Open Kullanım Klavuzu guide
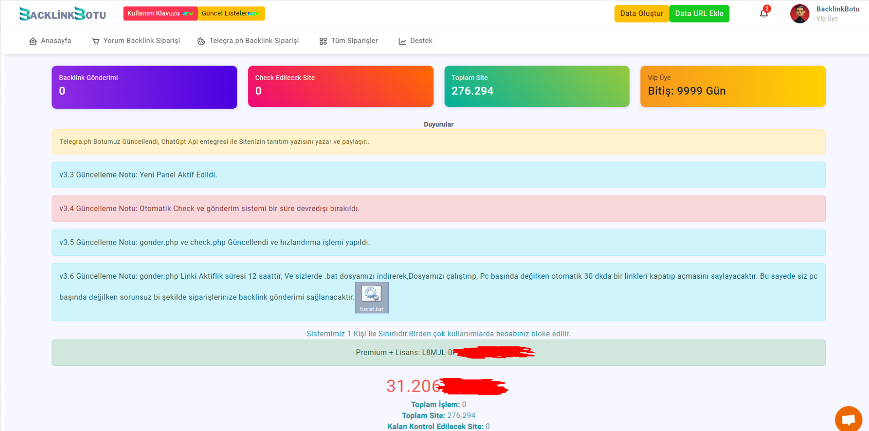 (160, 14)
